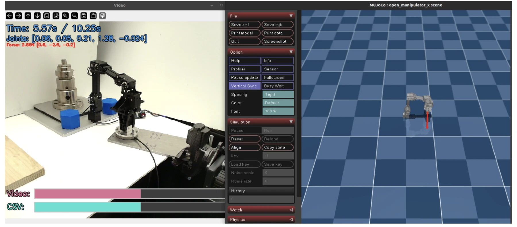Viewport: 517px width, 227px height.
Task: Toggle Fullscreen mode option
Action: point(277,77)
